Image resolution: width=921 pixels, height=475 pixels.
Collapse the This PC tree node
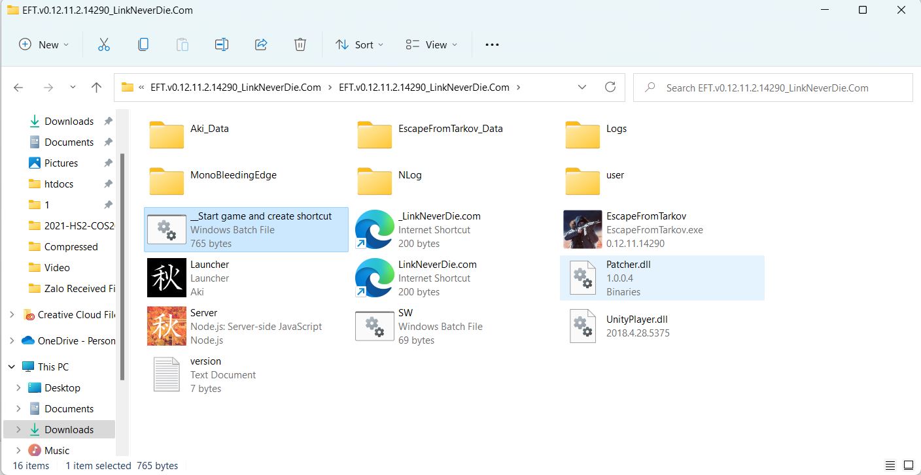pyautogui.click(x=11, y=367)
